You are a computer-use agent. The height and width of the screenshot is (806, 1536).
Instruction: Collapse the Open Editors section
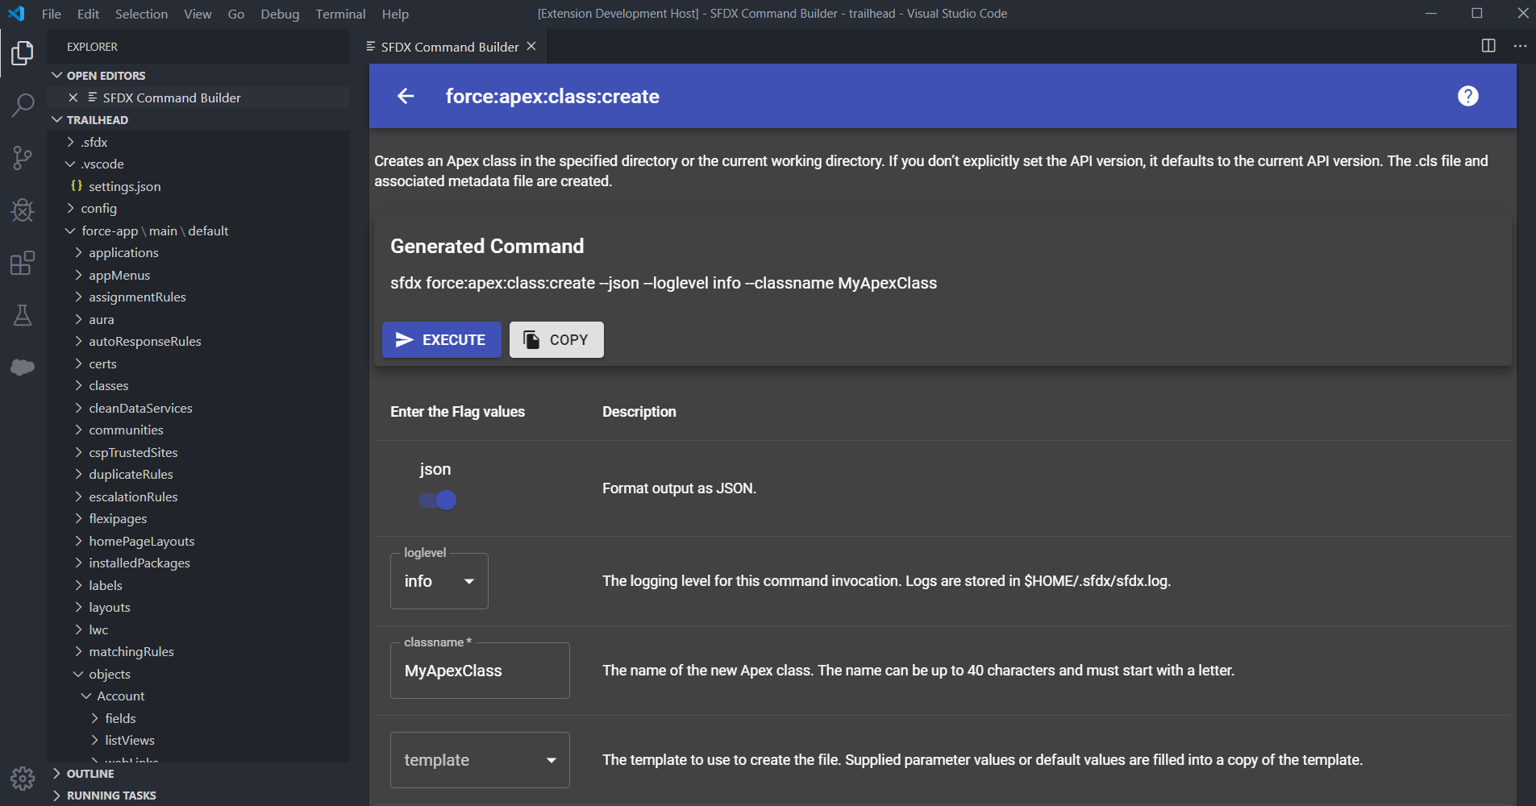(x=198, y=75)
